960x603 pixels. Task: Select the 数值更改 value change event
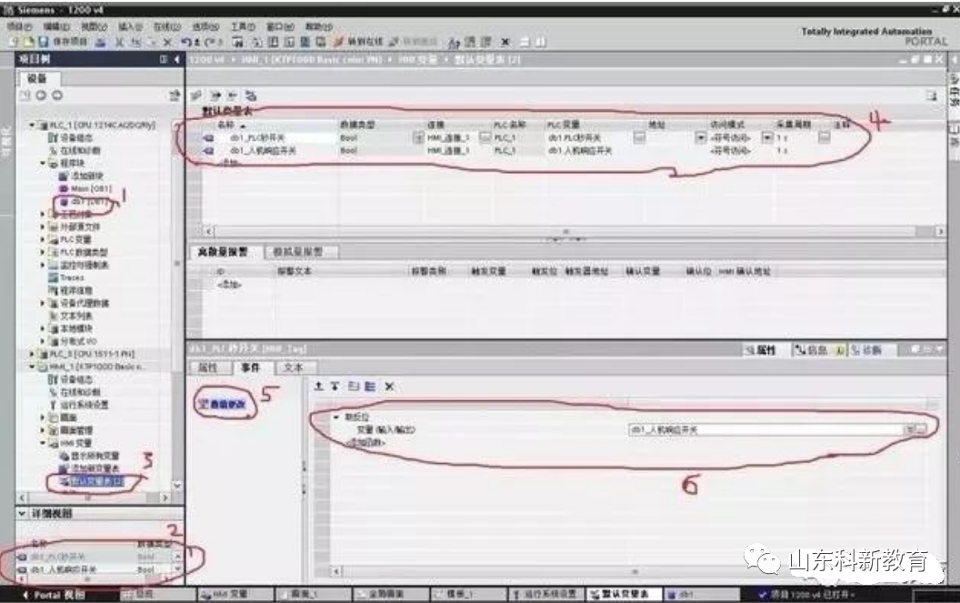(x=224, y=404)
